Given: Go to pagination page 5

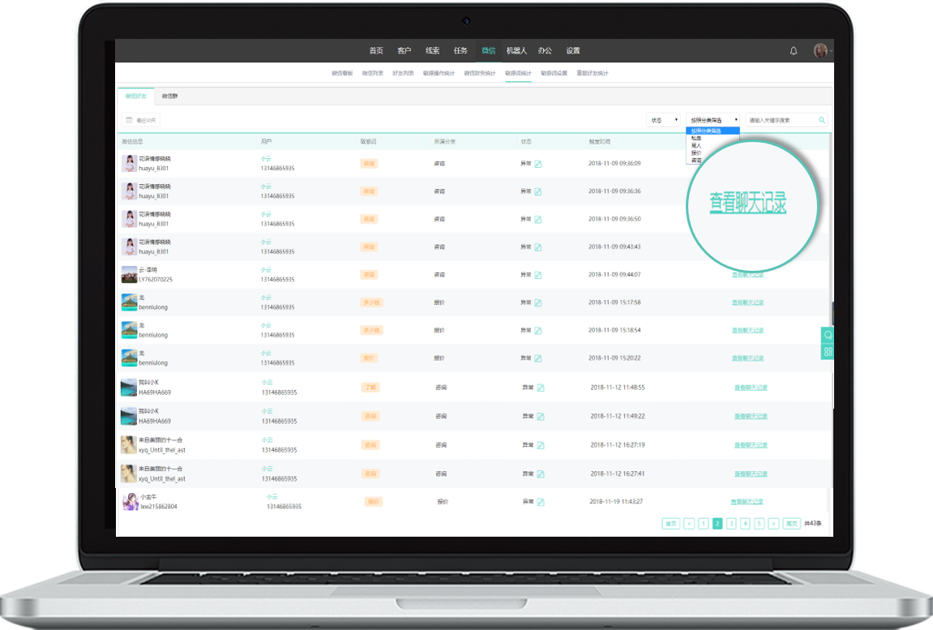Looking at the screenshot, I should click(x=760, y=524).
